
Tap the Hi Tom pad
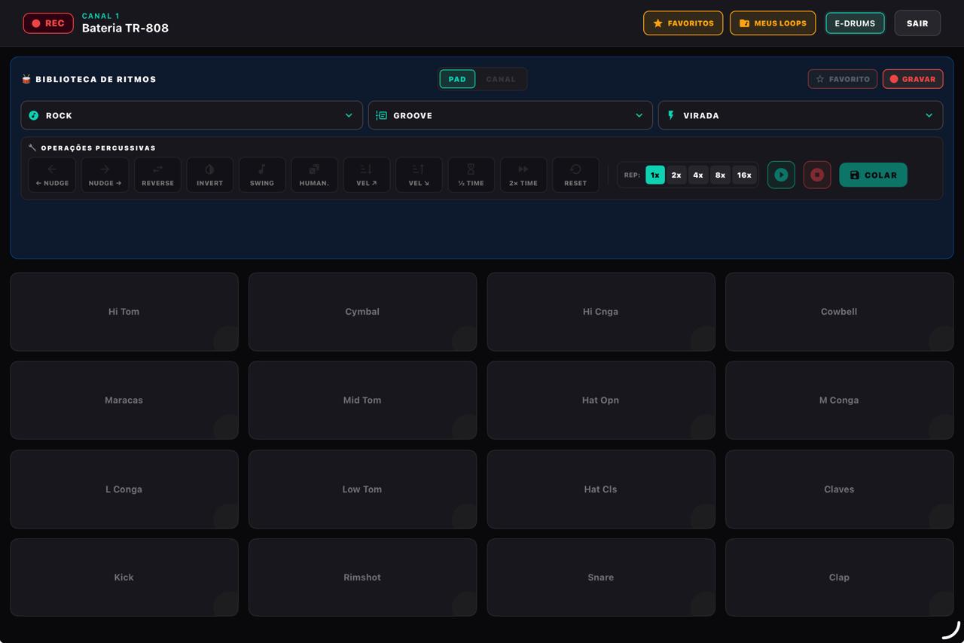(x=124, y=312)
